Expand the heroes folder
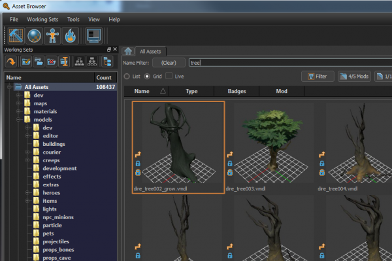392x261 pixels. 27,193
